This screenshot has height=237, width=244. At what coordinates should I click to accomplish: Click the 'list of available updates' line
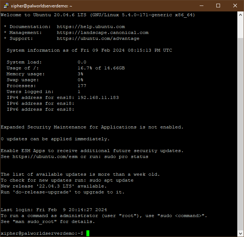point(80,175)
